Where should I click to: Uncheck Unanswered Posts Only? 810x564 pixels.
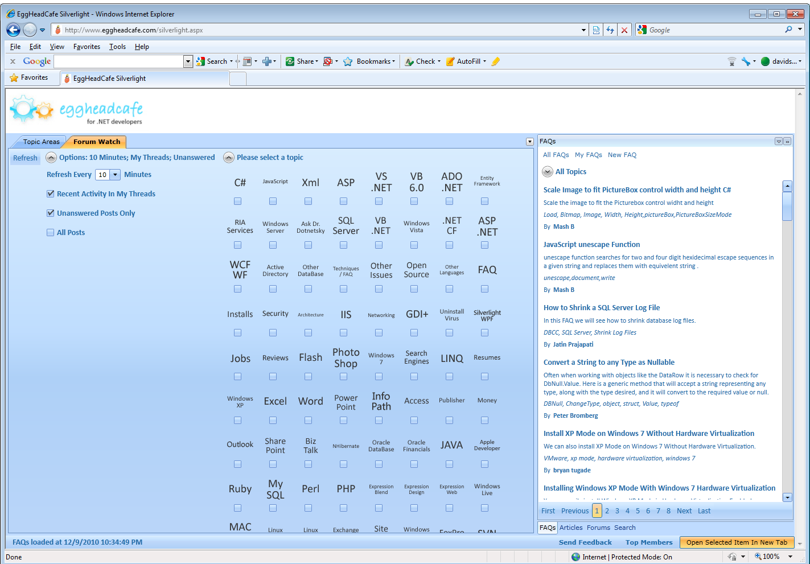(50, 213)
